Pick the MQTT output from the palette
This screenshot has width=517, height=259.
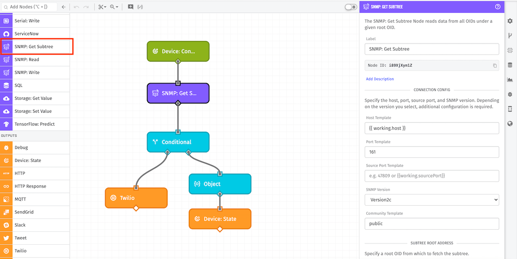[34, 199]
